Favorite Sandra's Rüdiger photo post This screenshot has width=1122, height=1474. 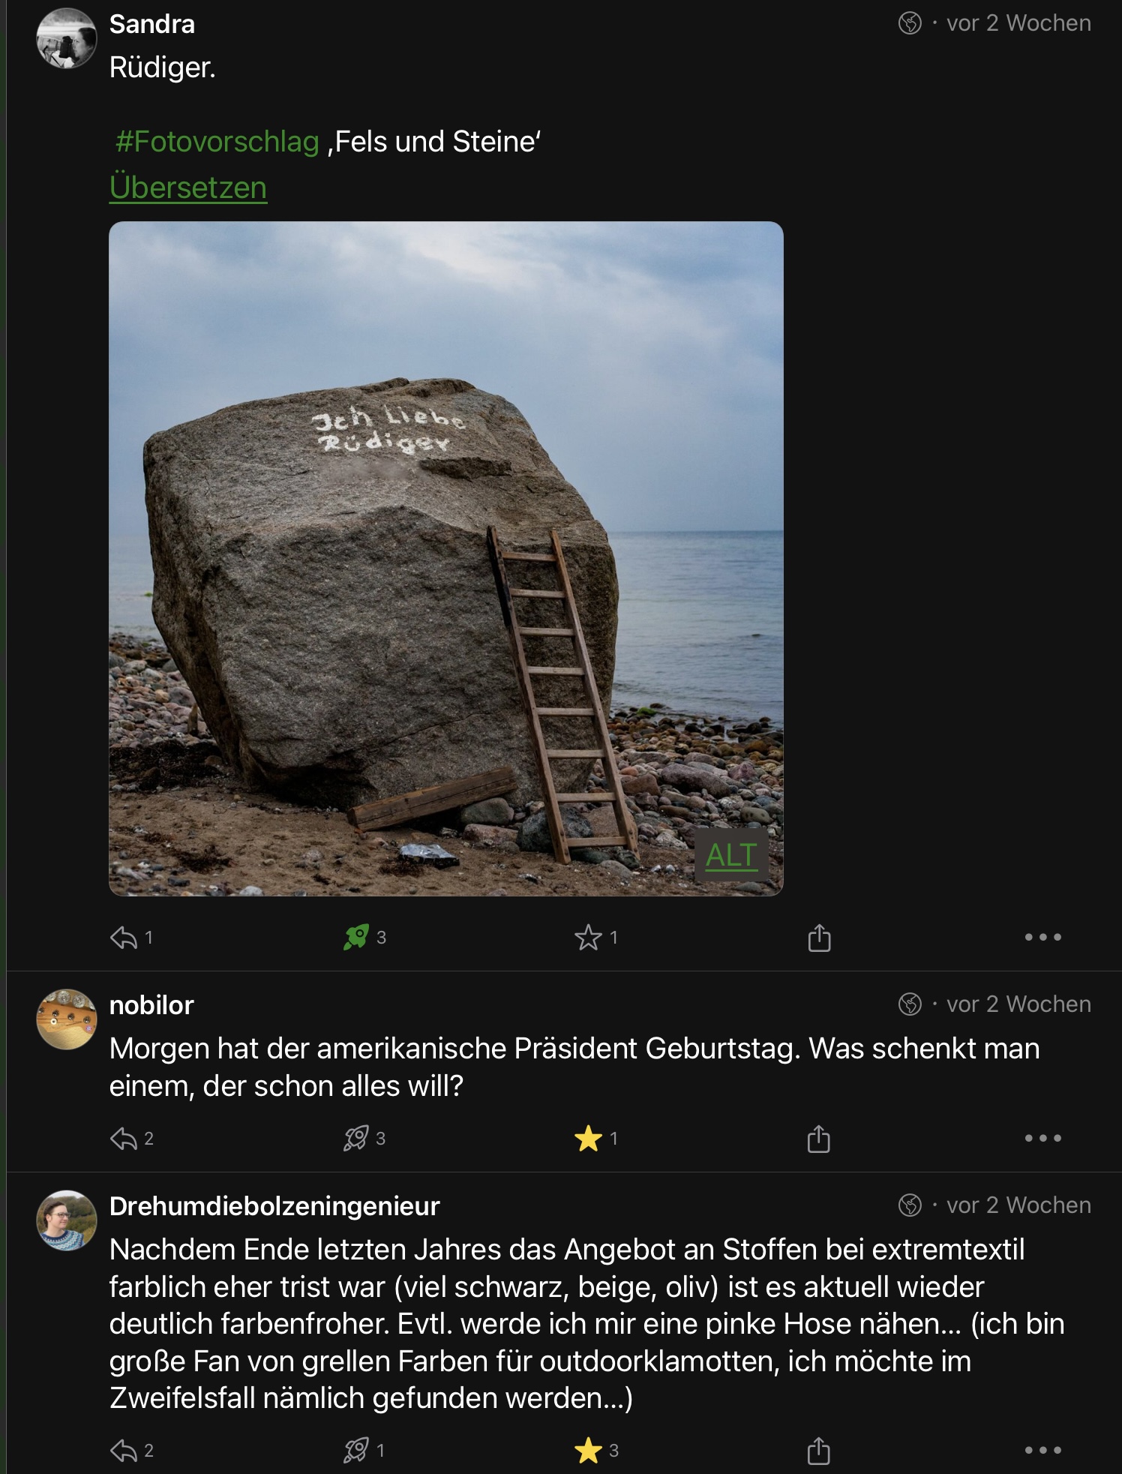[x=588, y=938]
